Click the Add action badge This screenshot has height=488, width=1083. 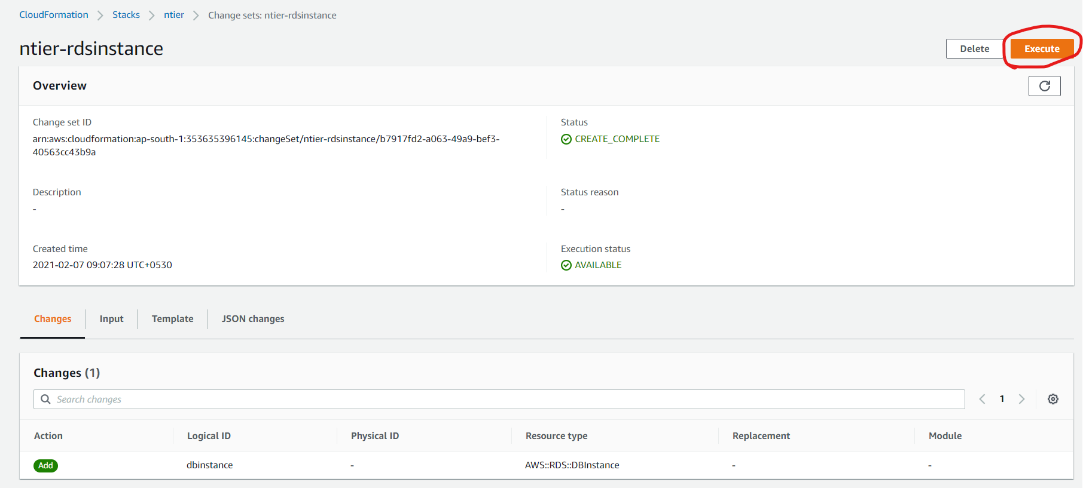coord(46,465)
